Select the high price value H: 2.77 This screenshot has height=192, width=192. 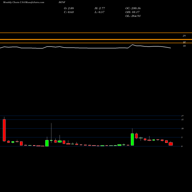100,8
